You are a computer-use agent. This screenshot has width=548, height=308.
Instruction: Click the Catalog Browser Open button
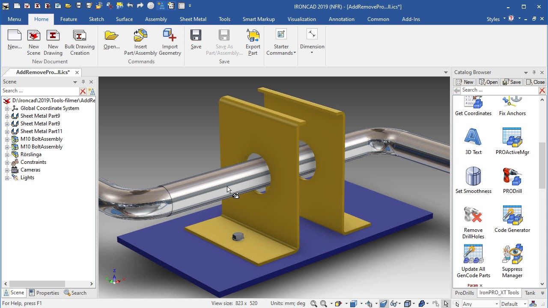[x=488, y=82]
